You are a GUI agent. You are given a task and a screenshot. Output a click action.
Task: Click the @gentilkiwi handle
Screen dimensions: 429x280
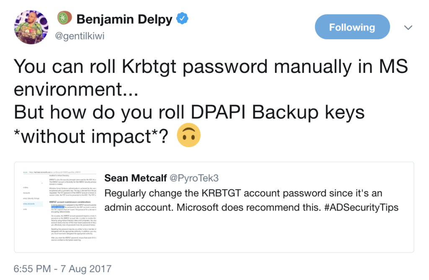tap(80, 36)
